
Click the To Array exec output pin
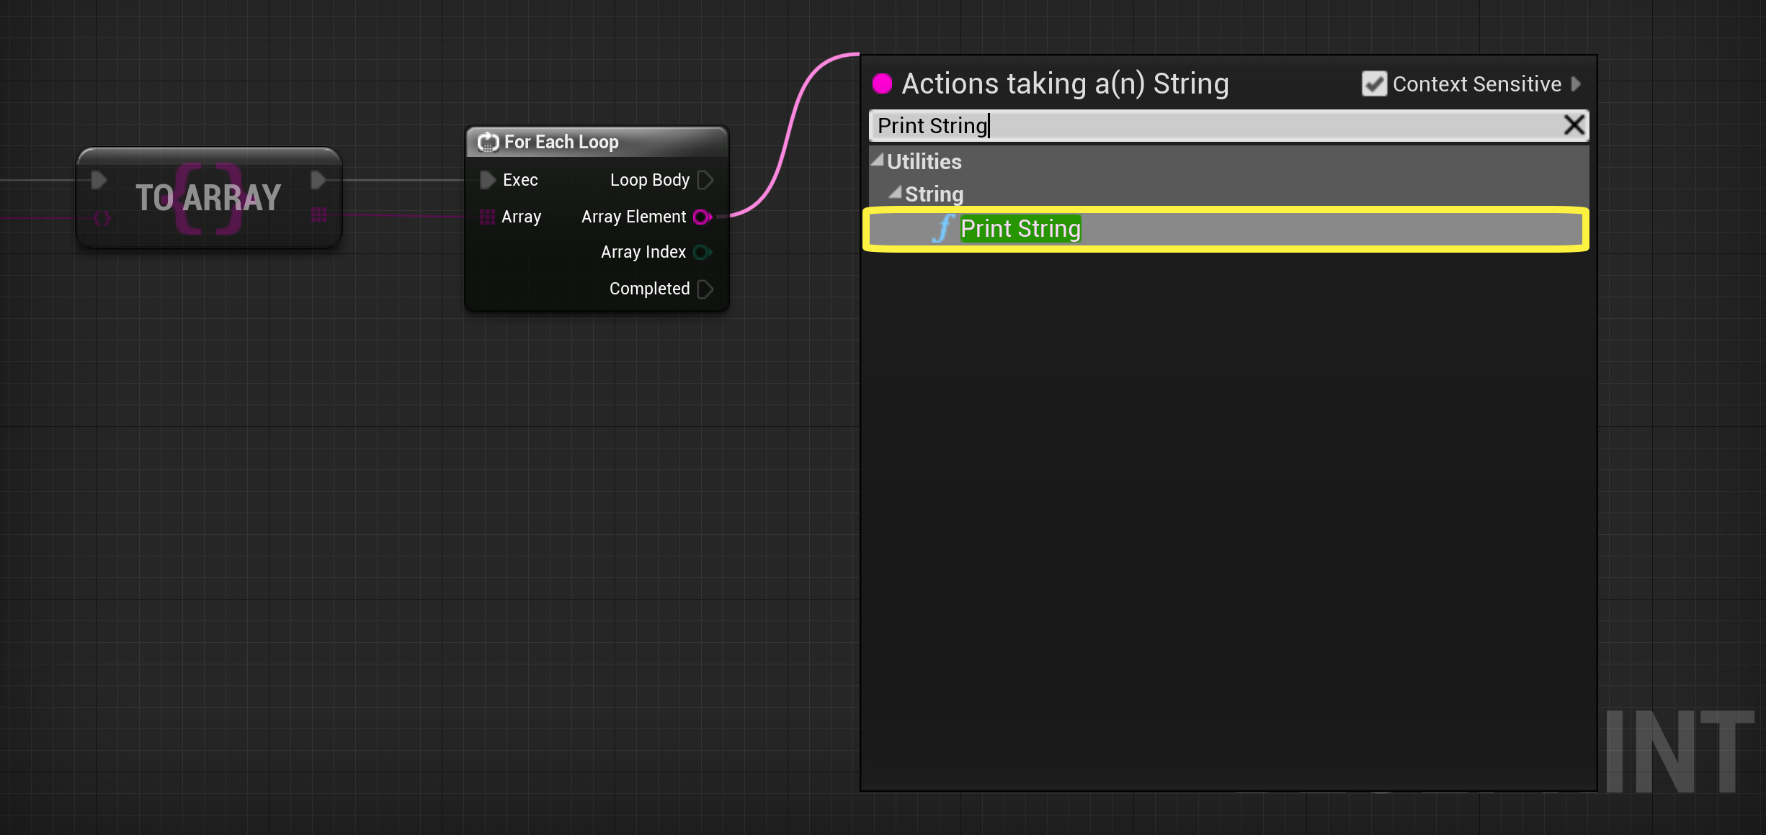click(x=318, y=180)
